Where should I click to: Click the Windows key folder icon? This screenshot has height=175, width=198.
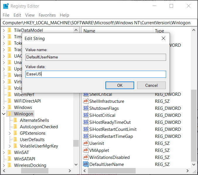(9, 107)
